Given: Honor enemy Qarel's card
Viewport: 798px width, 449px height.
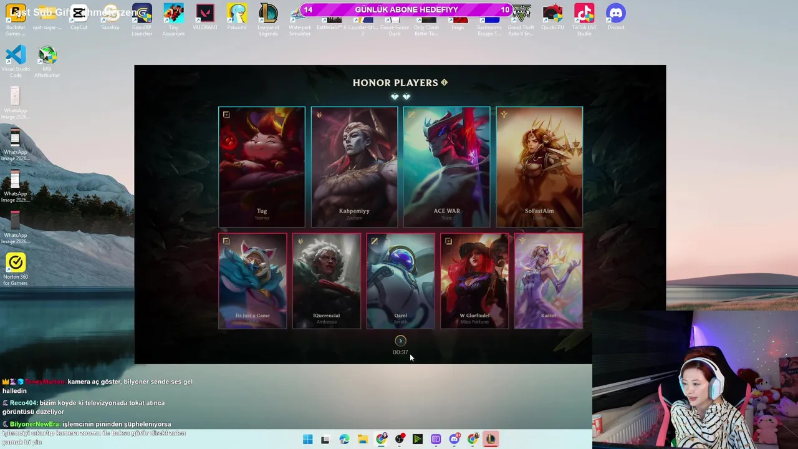Looking at the screenshot, I should click(400, 281).
